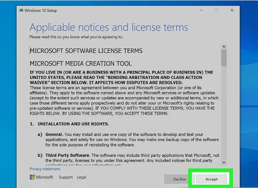Close the Windows 10 Setup window
Screen dimensions: 258x188
pos(232,10)
